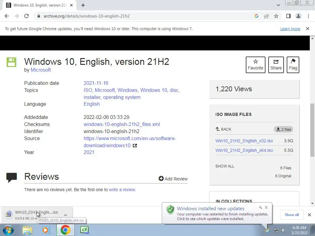The width and height of the screenshot is (315, 236).
Task: Open the Chrome profile avatar
Action: (298, 16)
